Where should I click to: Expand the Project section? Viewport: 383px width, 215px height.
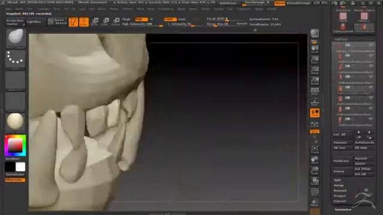(339, 196)
